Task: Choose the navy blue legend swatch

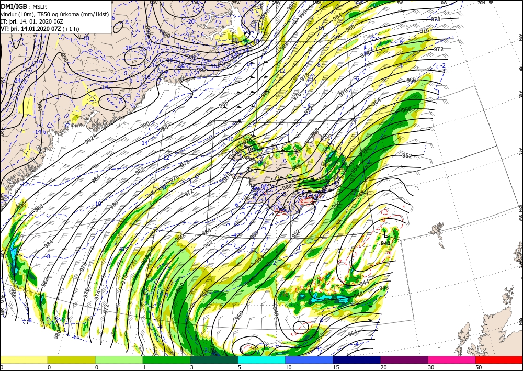Action: point(357,359)
